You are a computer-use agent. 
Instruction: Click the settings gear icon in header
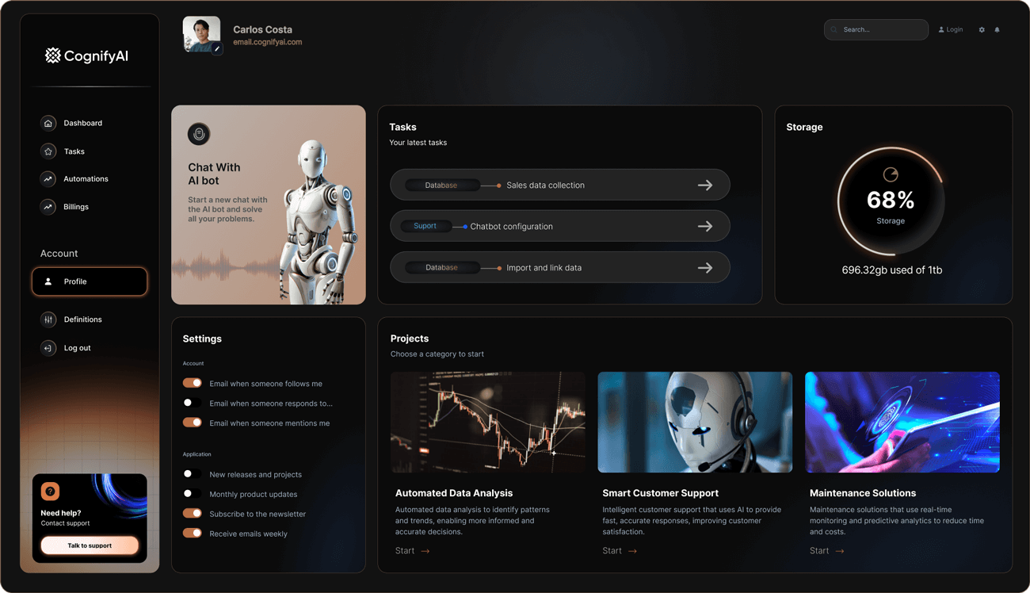(982, 30)
